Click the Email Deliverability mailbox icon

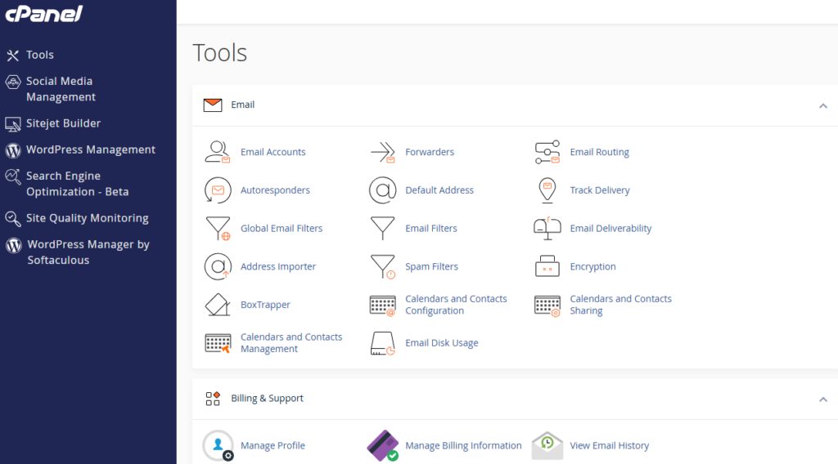547,228
